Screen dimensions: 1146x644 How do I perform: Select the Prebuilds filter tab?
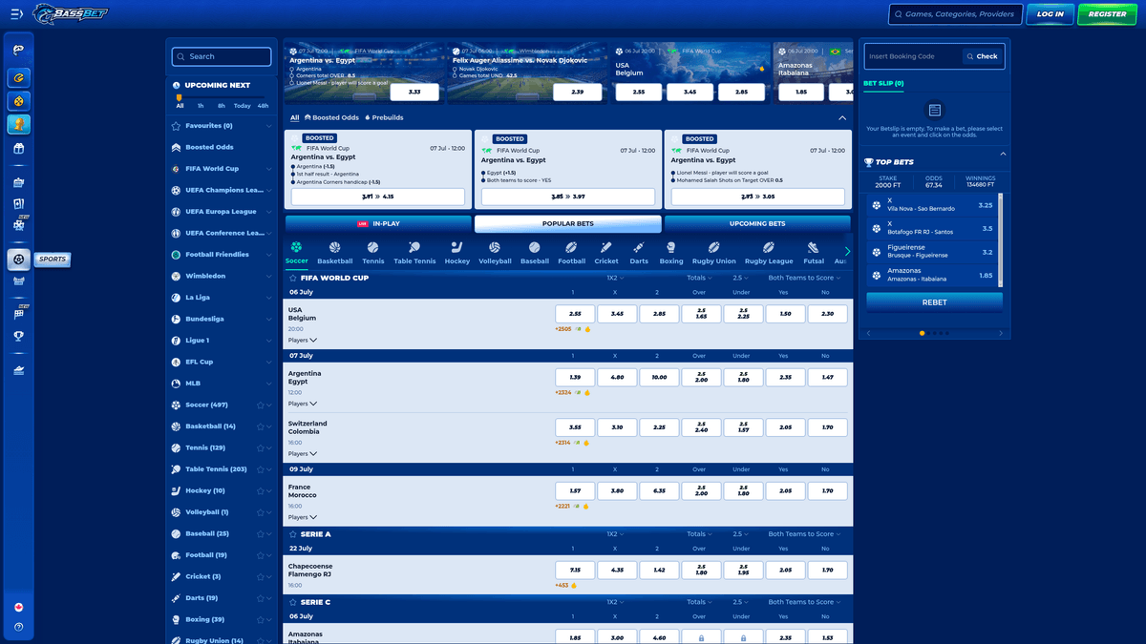(384, 117)
